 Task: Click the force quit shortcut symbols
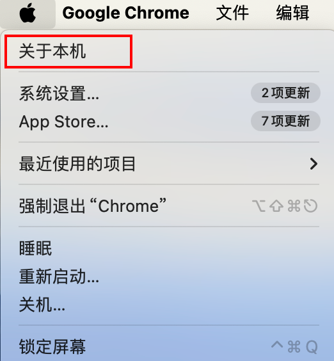pos(285,206)
